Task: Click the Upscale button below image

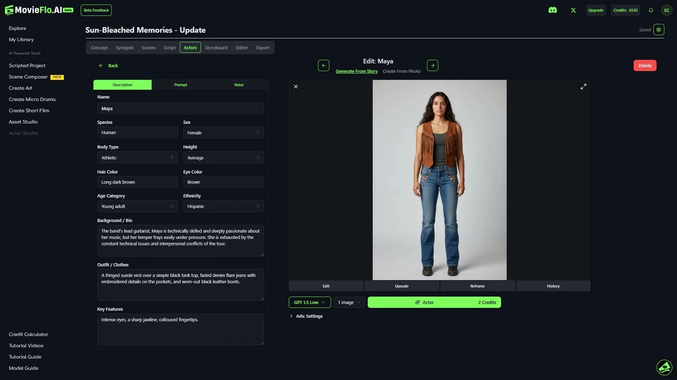Action: coord(402,286)
